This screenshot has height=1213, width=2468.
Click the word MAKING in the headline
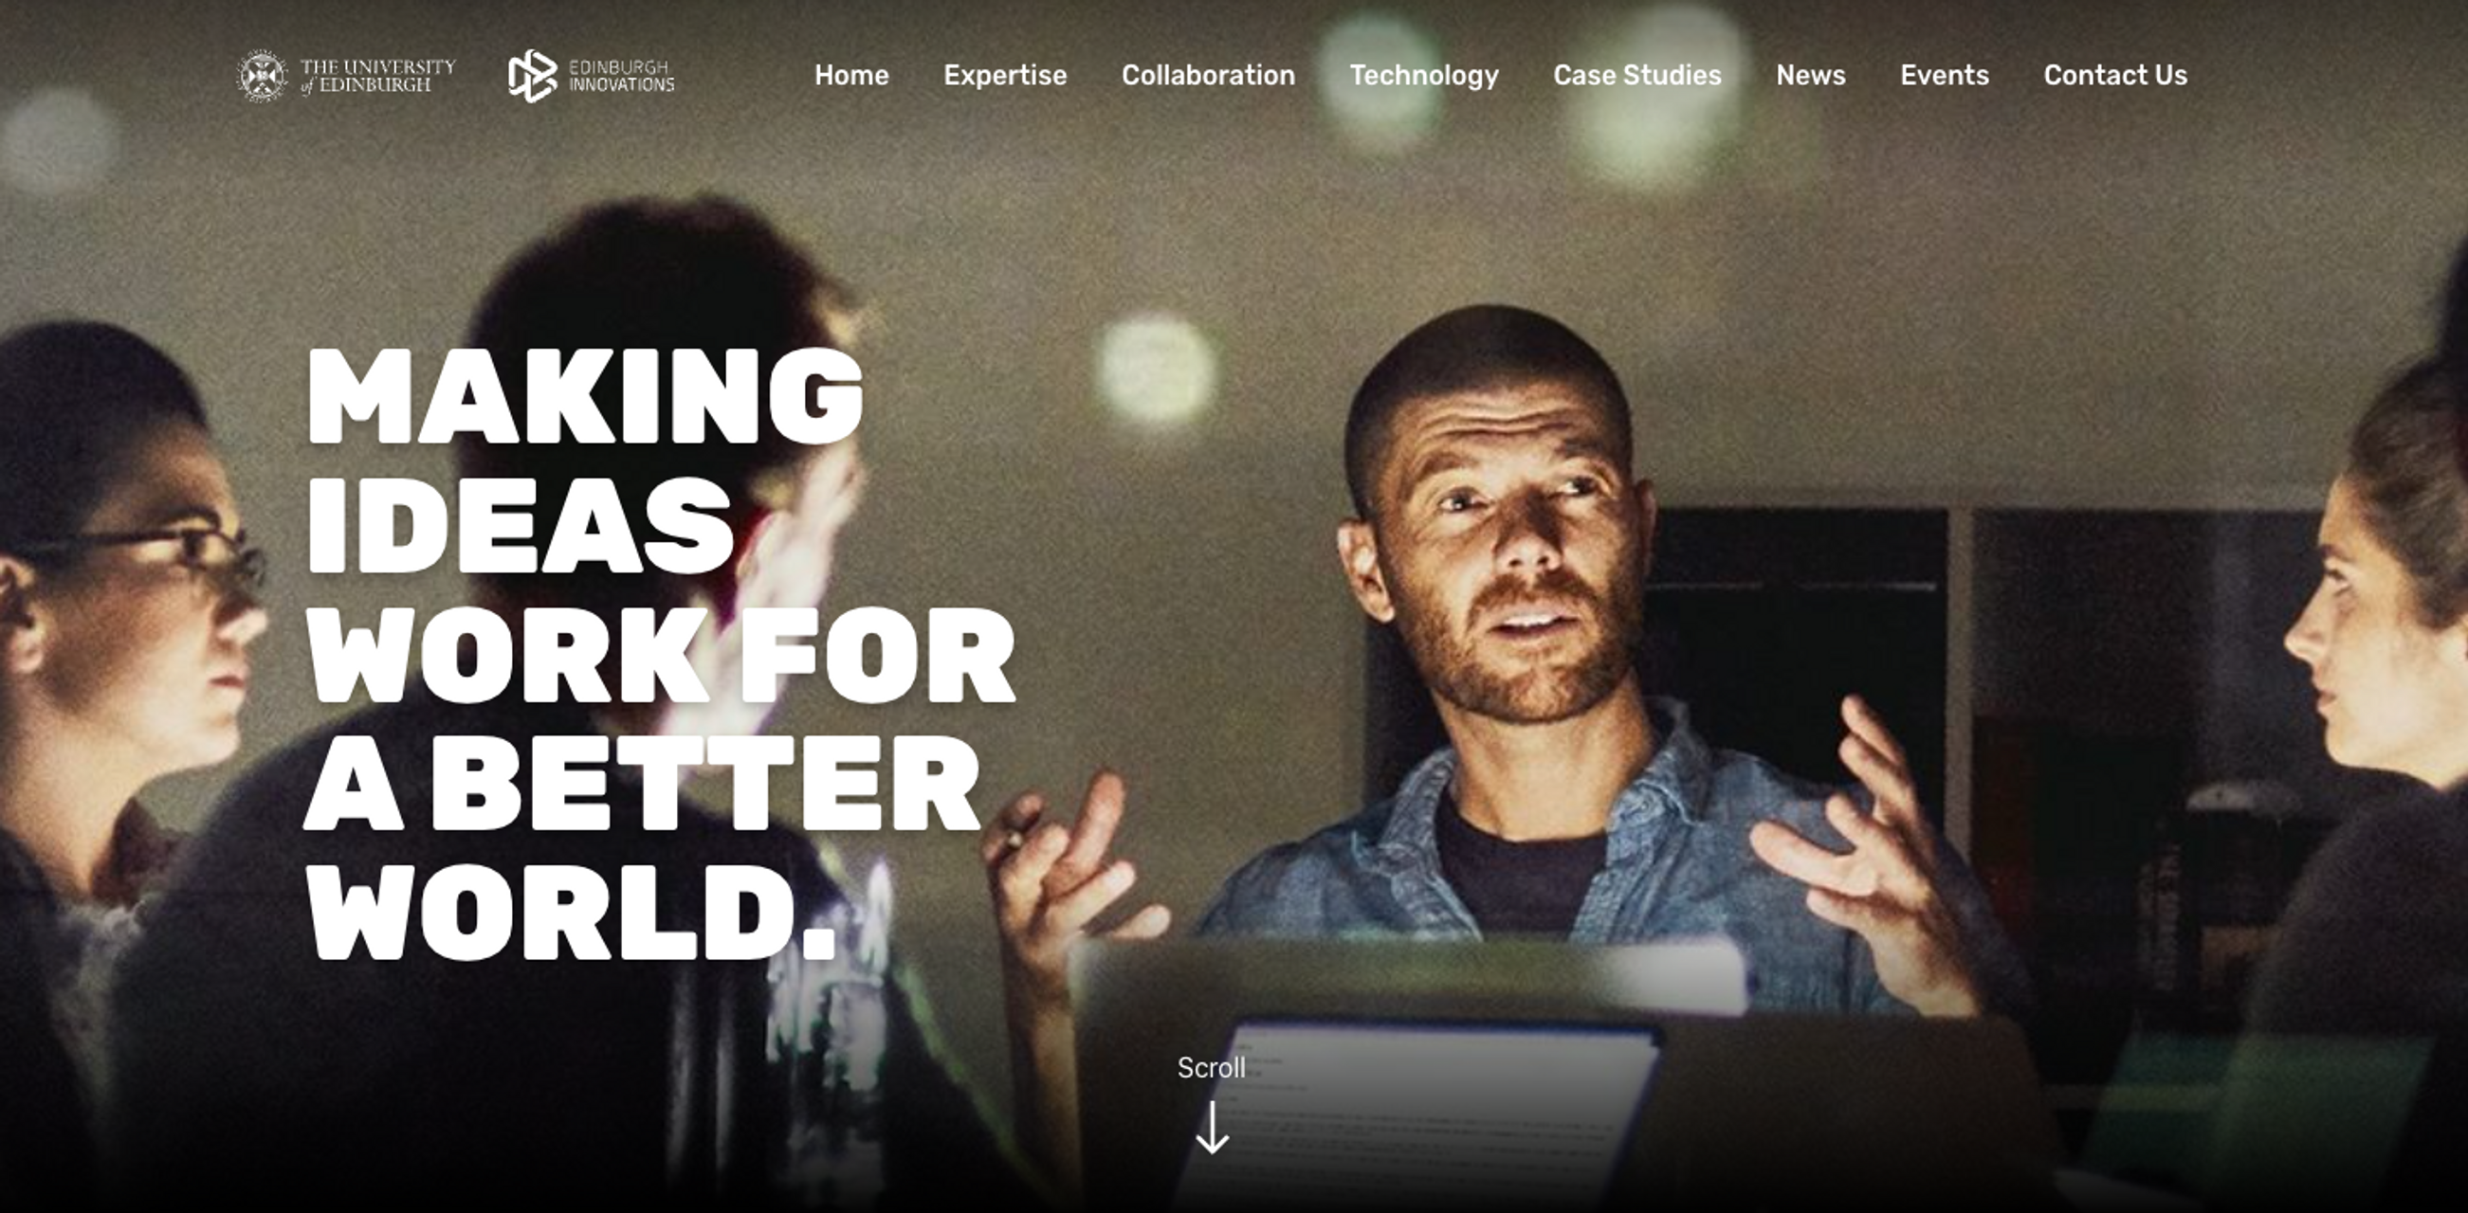pyautogui.click(x=585, y=395)
